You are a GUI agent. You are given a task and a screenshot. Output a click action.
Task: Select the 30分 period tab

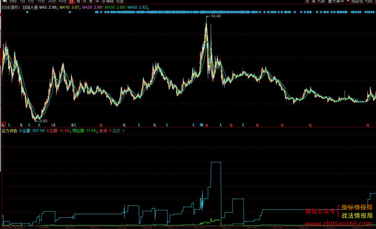[x=52, y=1]
